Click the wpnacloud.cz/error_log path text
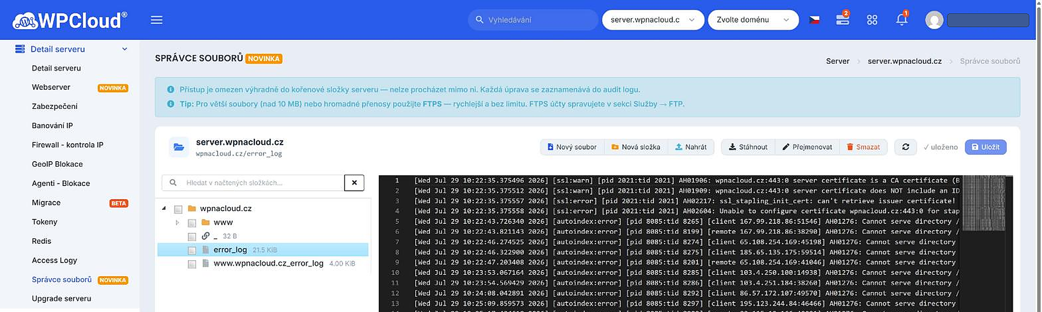 point(239,154)
